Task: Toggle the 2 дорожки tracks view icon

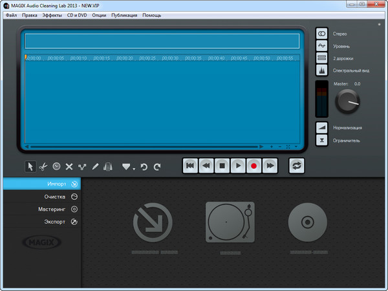Action: coord(321,58)
